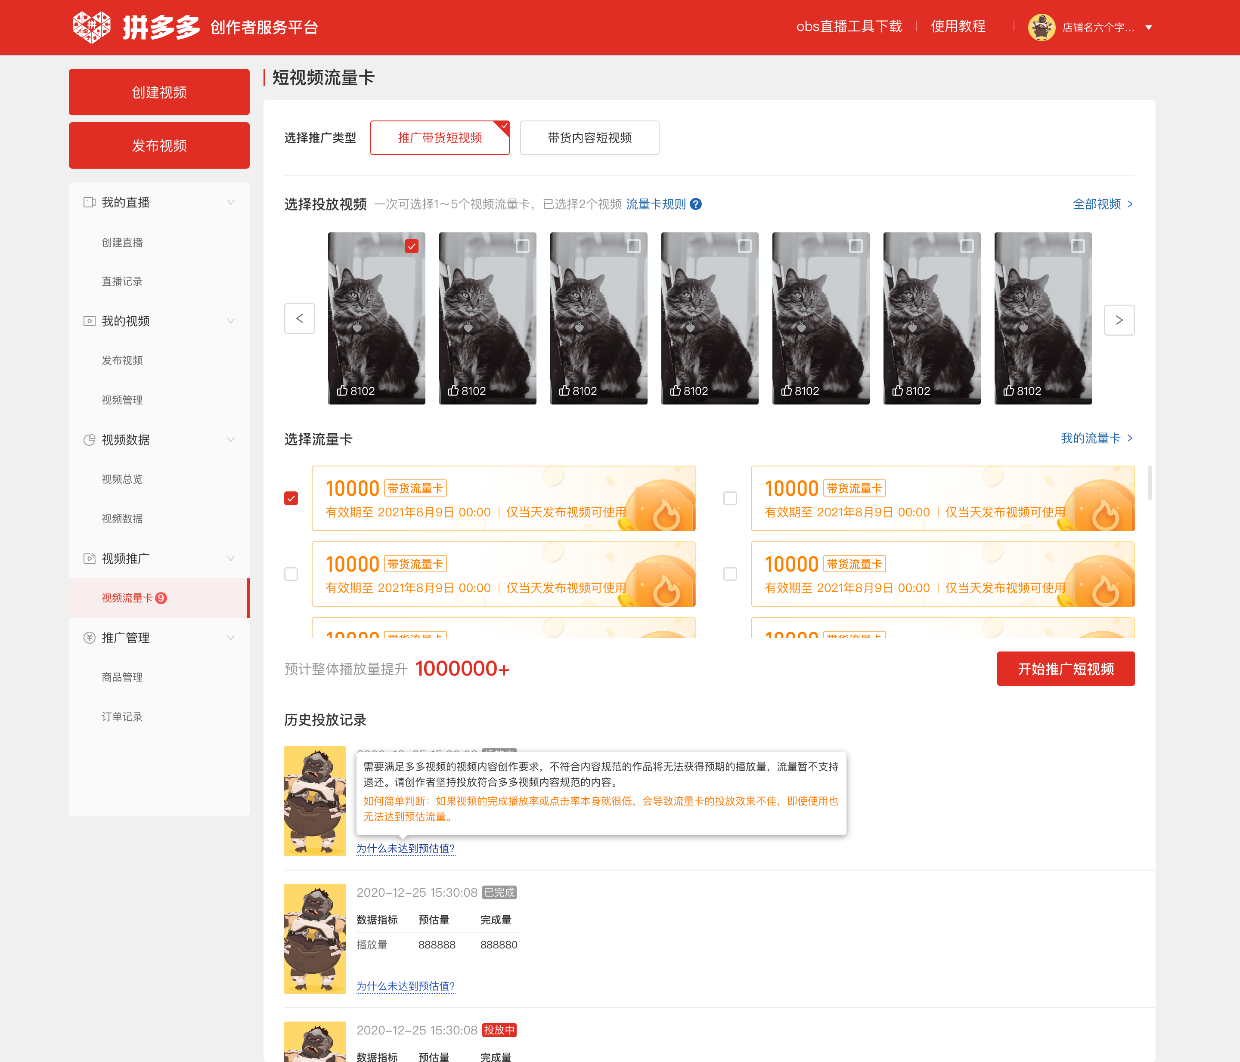Image resolution: width=1240 pixels, height=1062 pixels.
Task: Select the second row left 10000 traffic card
Action: click(x=503, y=574)
